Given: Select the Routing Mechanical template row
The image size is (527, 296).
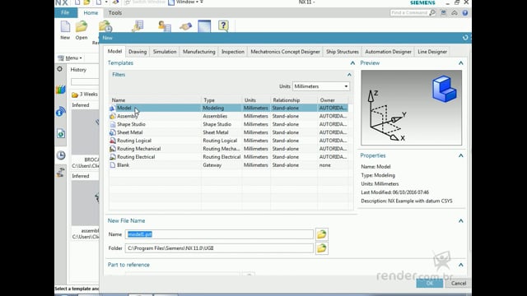Looking at the screenshot, I should point(229,149).
